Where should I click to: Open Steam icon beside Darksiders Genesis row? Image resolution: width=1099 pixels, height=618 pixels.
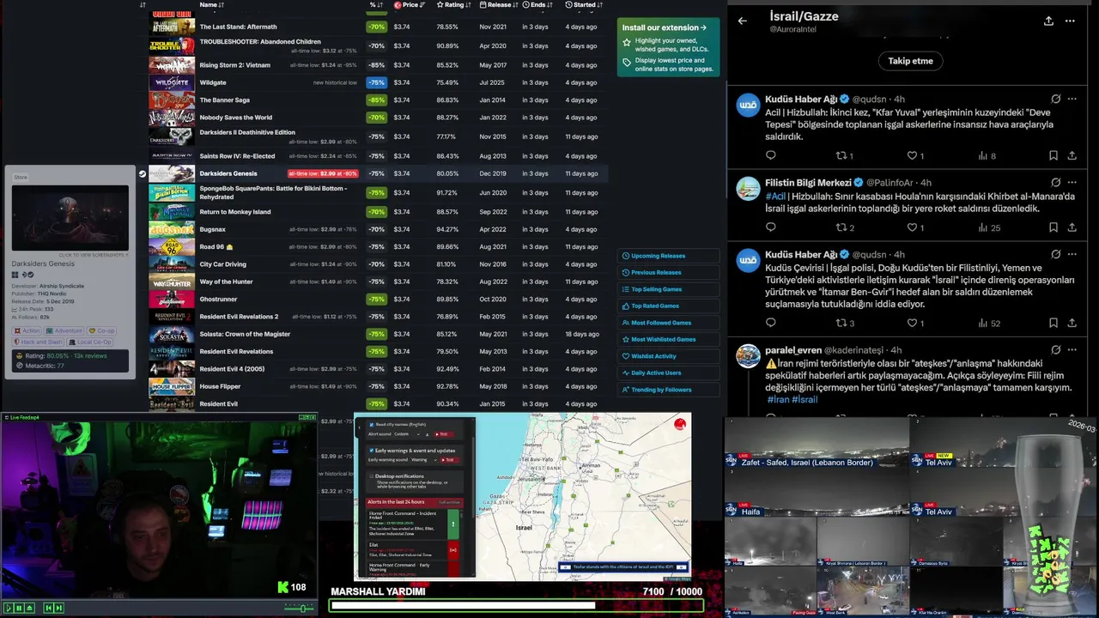pyautogui.click(x=142, y=173)
